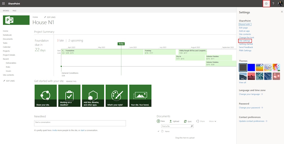Open the PAGE ribbon tab
284x144 pixels.
click(x=14, y=11)
